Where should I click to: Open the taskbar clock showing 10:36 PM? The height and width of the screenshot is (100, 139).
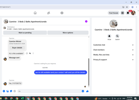[130, 98]
